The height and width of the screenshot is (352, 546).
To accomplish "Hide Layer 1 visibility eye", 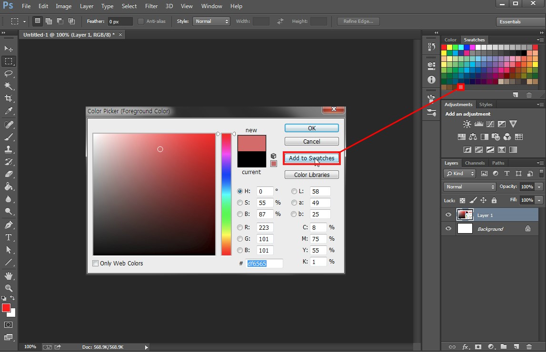I will tap(448, 215).
